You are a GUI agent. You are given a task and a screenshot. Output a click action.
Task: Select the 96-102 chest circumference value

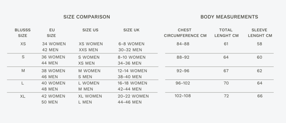(183, 83)
